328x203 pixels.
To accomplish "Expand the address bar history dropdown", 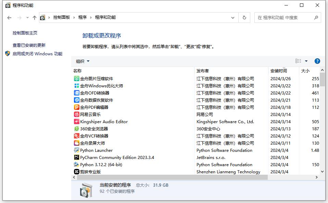I will point(233,18).
